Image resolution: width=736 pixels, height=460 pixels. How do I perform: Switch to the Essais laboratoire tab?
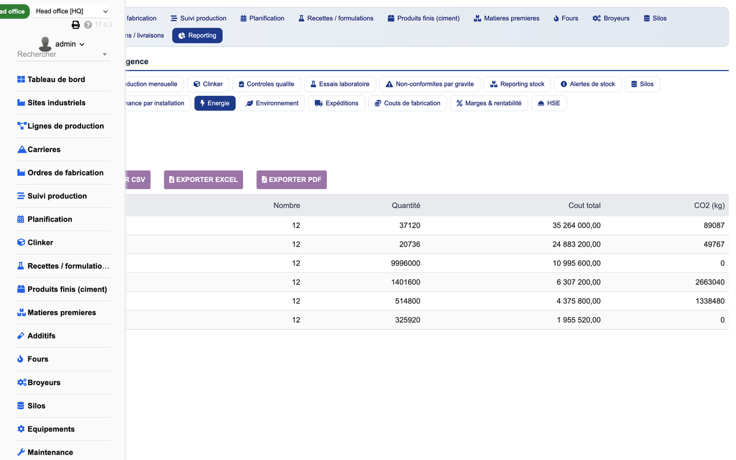tap(340, 84)
